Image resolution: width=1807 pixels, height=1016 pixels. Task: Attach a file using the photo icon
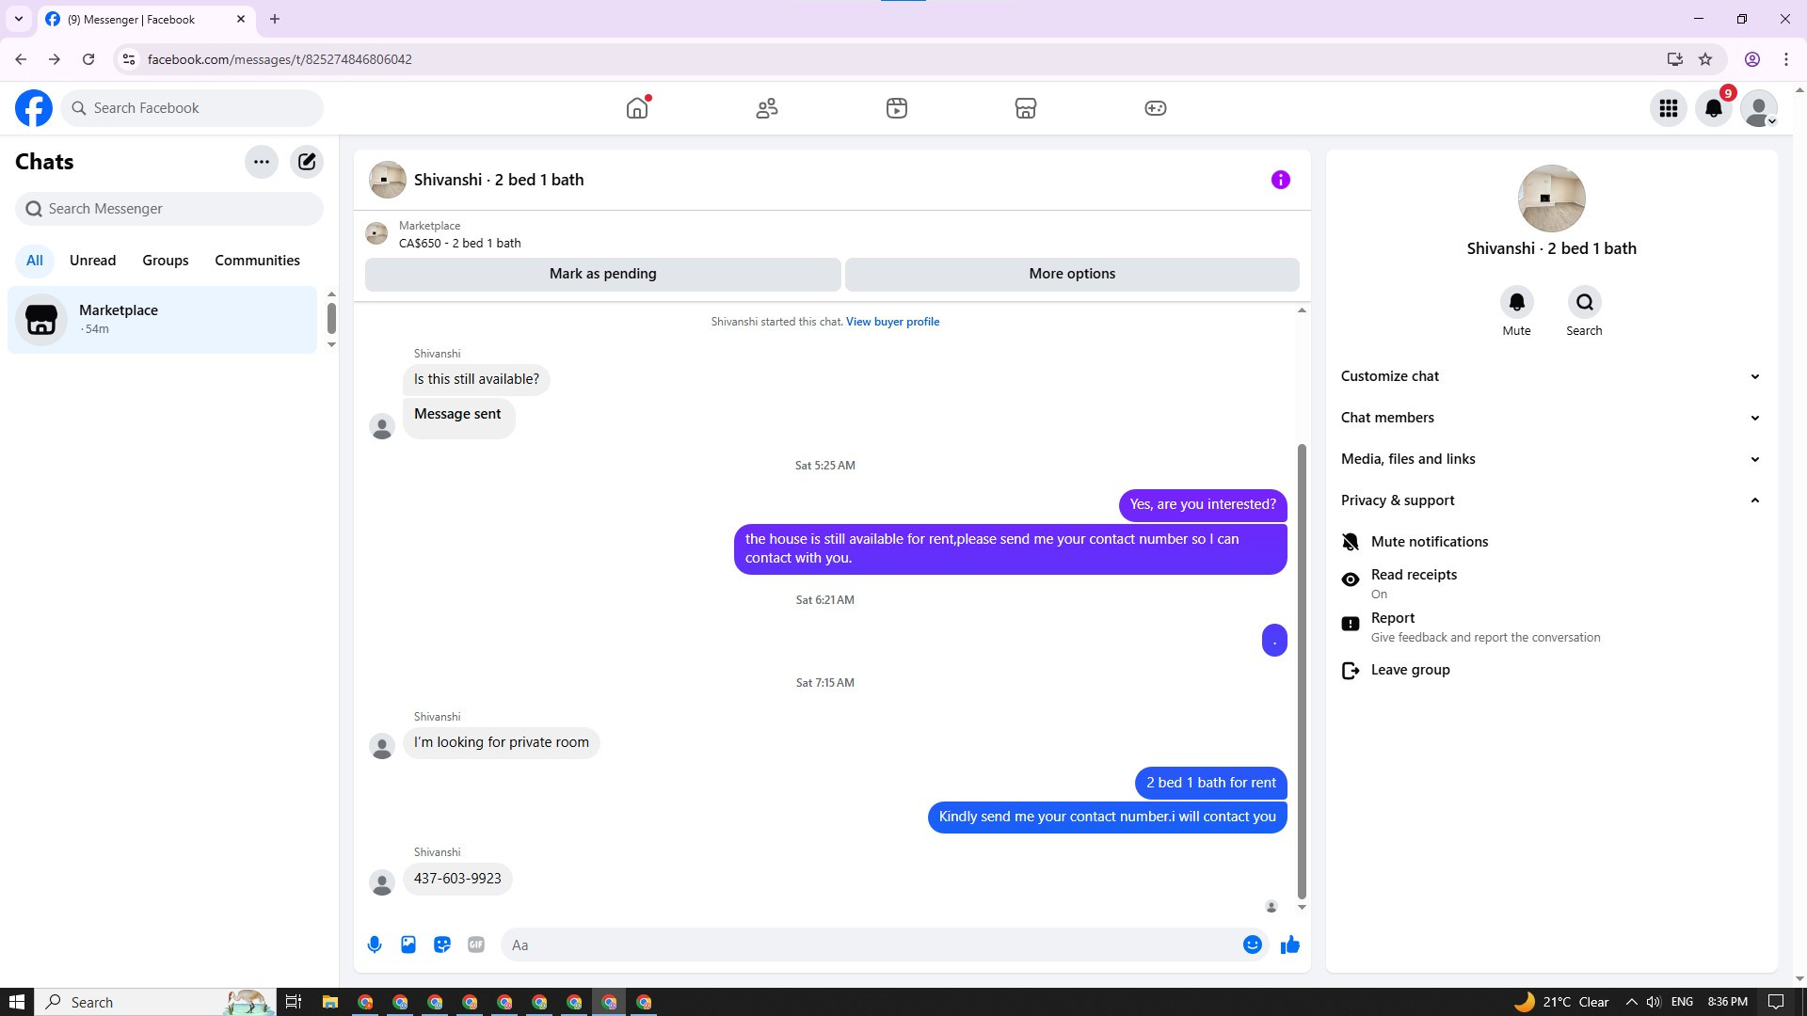408,945
